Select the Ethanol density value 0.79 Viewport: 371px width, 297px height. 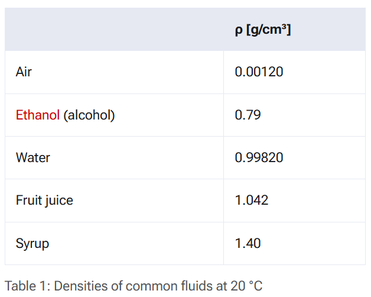pos(248,115)
